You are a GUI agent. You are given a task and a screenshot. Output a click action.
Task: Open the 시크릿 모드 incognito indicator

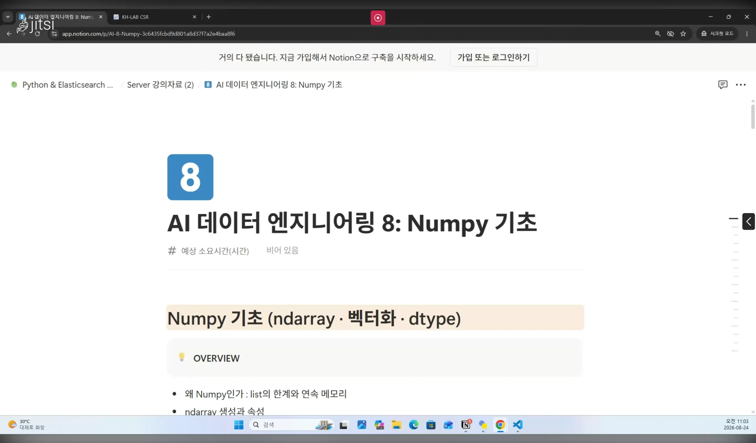point(717,34)
